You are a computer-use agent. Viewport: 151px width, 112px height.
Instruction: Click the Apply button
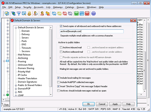tap(115, 104)
